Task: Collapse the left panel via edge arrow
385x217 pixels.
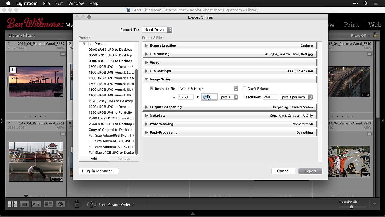Action: [2, 121]
